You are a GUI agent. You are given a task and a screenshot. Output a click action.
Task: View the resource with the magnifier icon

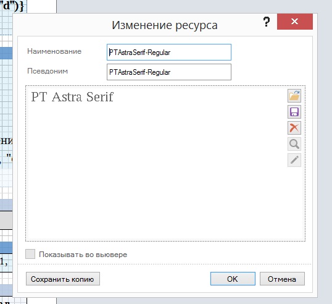pos(294,144)
